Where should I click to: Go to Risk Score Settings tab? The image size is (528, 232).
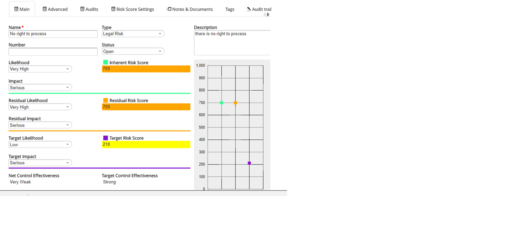point(132,9)
